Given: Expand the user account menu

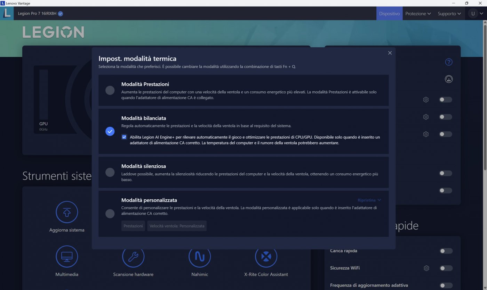Looking at the screenshot, I should point(476,14).
